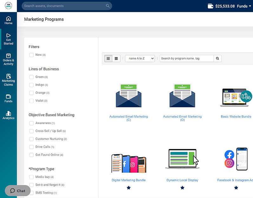The height and width of the screenshot is (198, 253).
Task: Open the Chat widget
Action: point(18,191)
